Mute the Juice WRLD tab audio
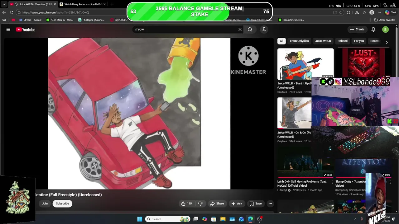Viewport: 399px width, 224px height. (x=16, y=4)
